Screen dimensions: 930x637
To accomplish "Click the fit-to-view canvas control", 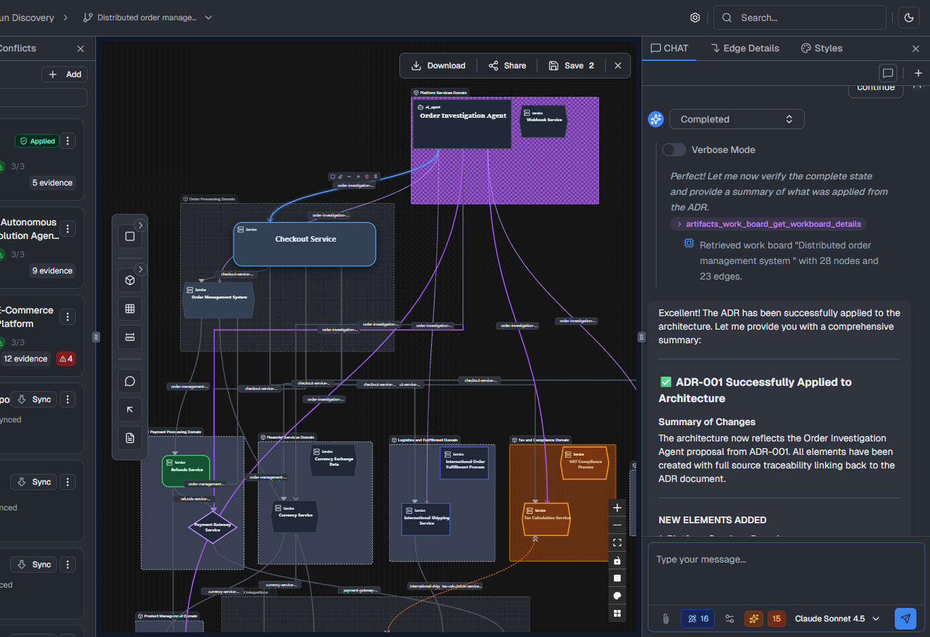I will coord(617,543).
